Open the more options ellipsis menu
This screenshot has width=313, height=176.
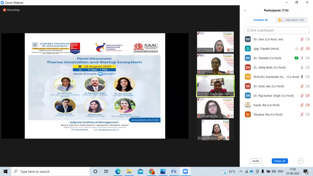[300, 161]
